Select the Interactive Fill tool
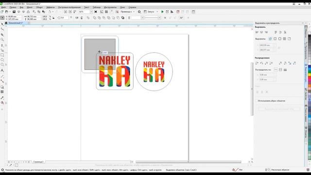 click(2, 103)
